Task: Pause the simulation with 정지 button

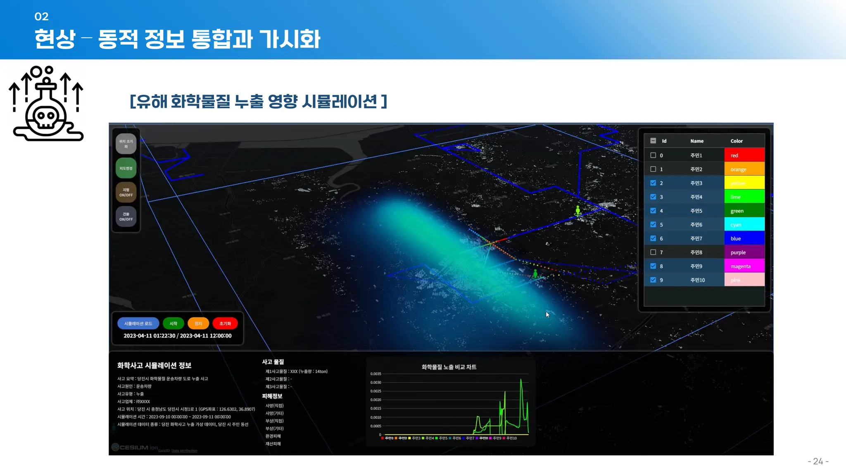Action: point(198,324)
